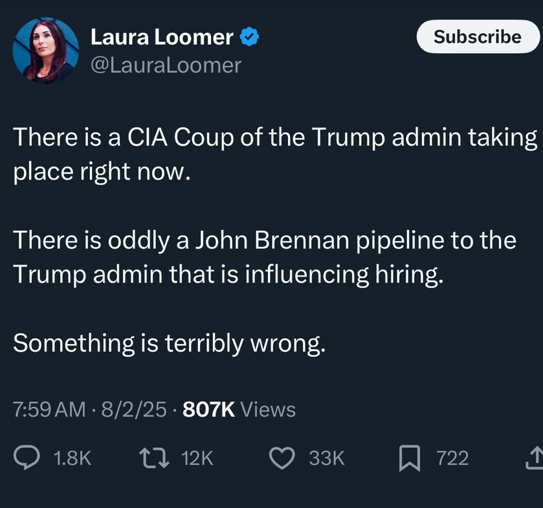Open the profile picture avatar
This screenshot has width=543, height=508.
(x=45, y=51)
